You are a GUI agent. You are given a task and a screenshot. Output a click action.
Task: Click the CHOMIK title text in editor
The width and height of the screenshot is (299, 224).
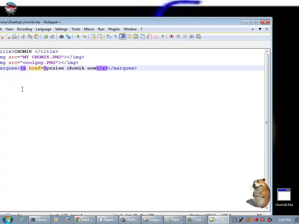pyautogui.click(x=23, y=51)
